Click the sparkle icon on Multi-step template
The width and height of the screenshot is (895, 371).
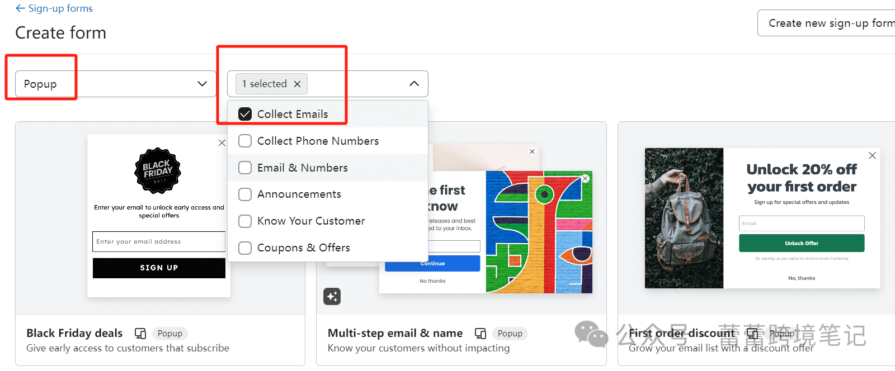click(x=332, y=296)
